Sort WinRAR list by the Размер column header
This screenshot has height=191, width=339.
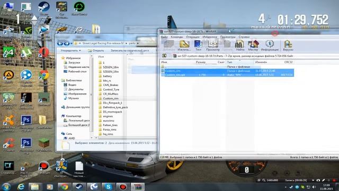click(x=200, y=62)
